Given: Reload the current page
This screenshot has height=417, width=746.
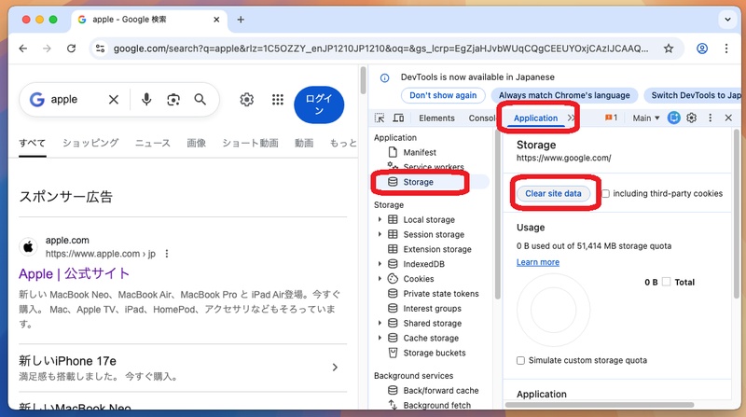Looking at the screenshot, I should pos(72,49).
